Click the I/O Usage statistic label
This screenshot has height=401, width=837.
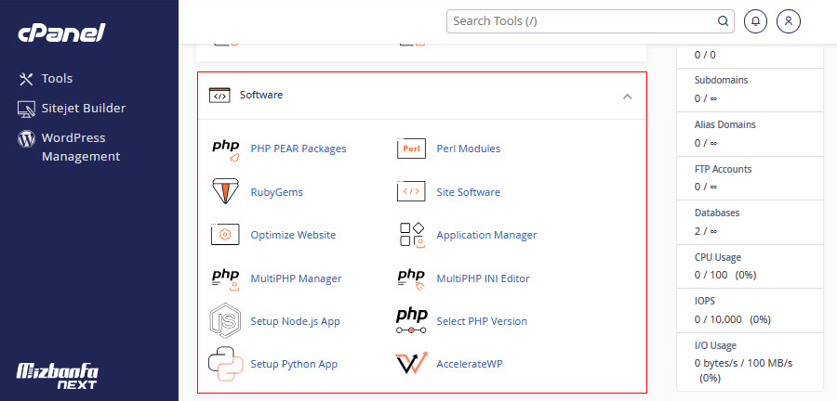tap(715, 345)
